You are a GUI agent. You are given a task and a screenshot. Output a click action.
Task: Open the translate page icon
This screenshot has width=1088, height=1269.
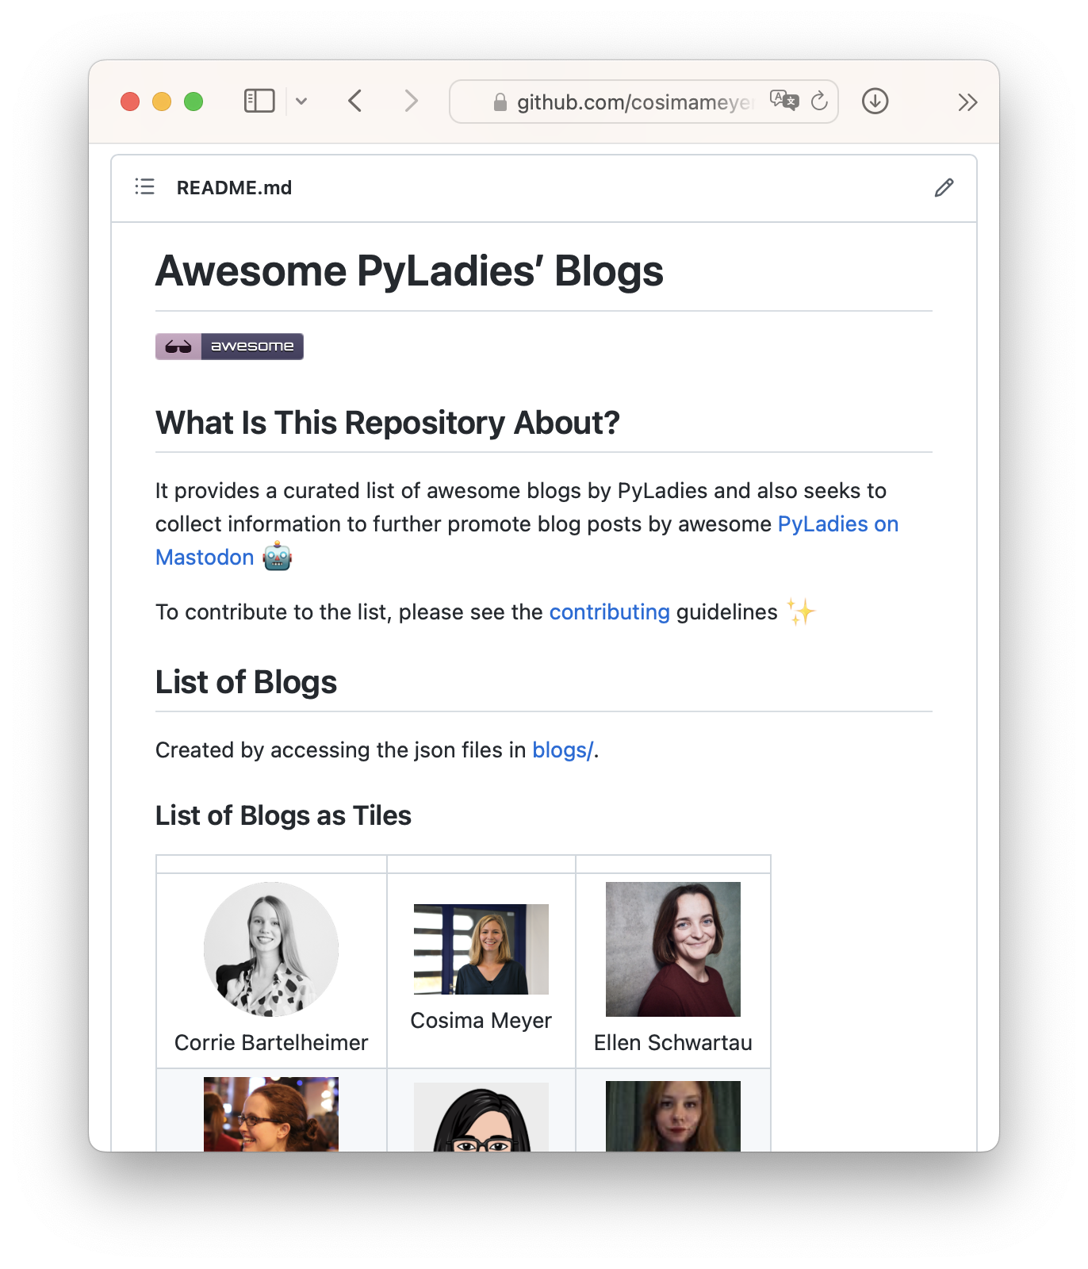coord(784,101)
